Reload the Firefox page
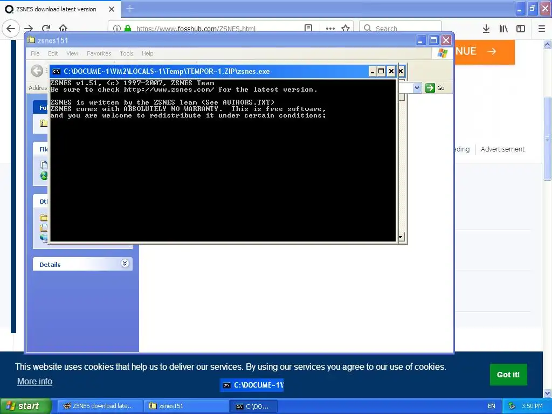Image resolution: width=552 pixels, height=414 pixels. pos(46,29)
